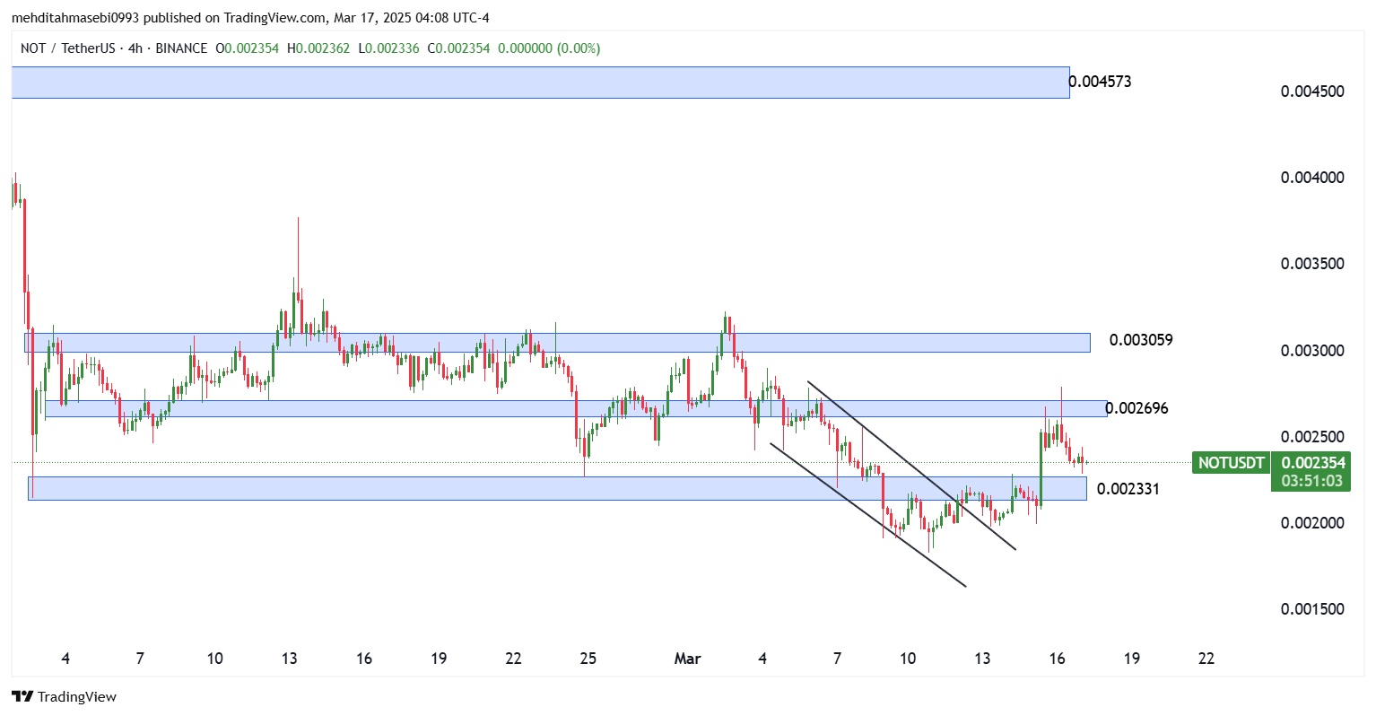Screen dimensions: 1376x716
Task: Click the 0.002000 price axis value
Action: (x=1312, y=523)
